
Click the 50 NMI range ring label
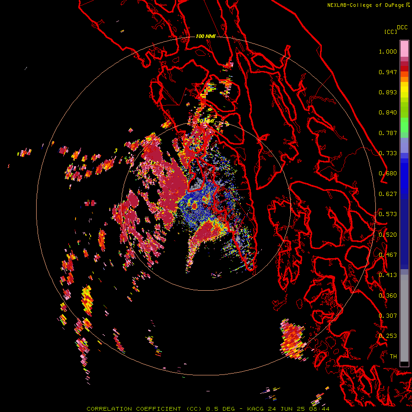point(206,121)
